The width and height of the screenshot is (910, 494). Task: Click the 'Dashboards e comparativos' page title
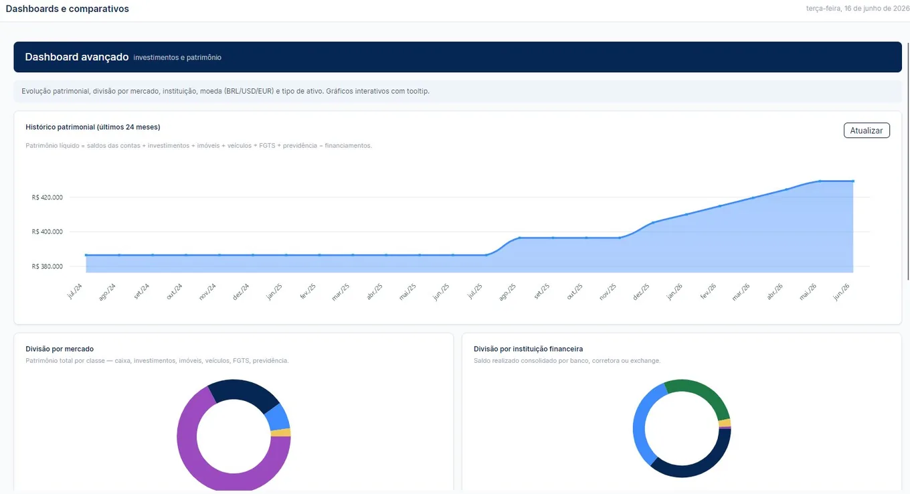tap(67, 9)
